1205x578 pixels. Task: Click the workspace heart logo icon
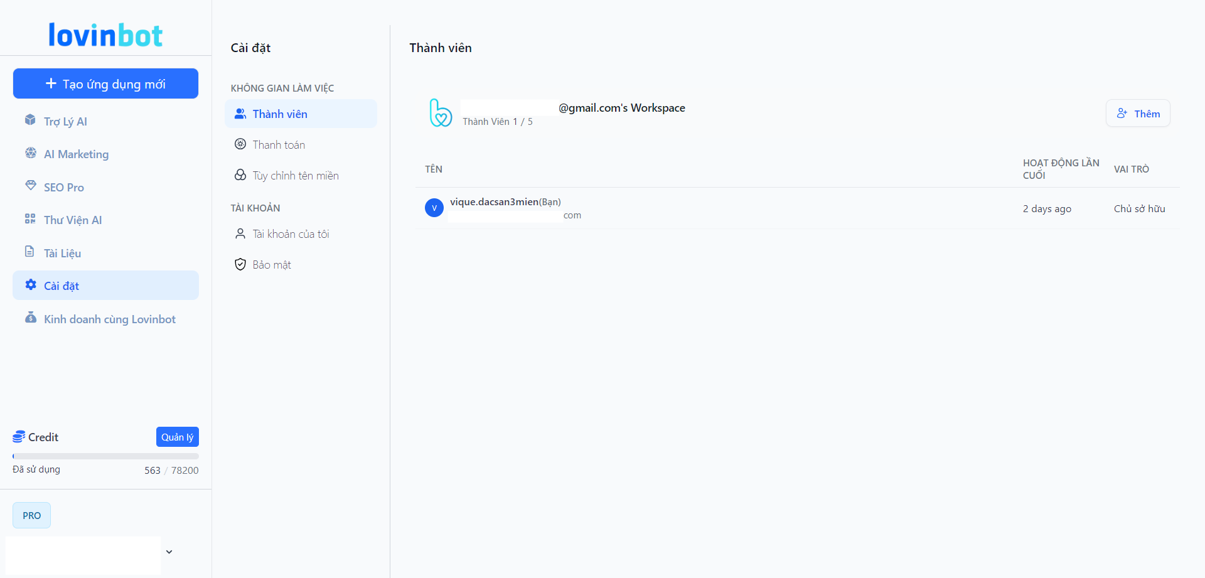click(x=441, y=113)
